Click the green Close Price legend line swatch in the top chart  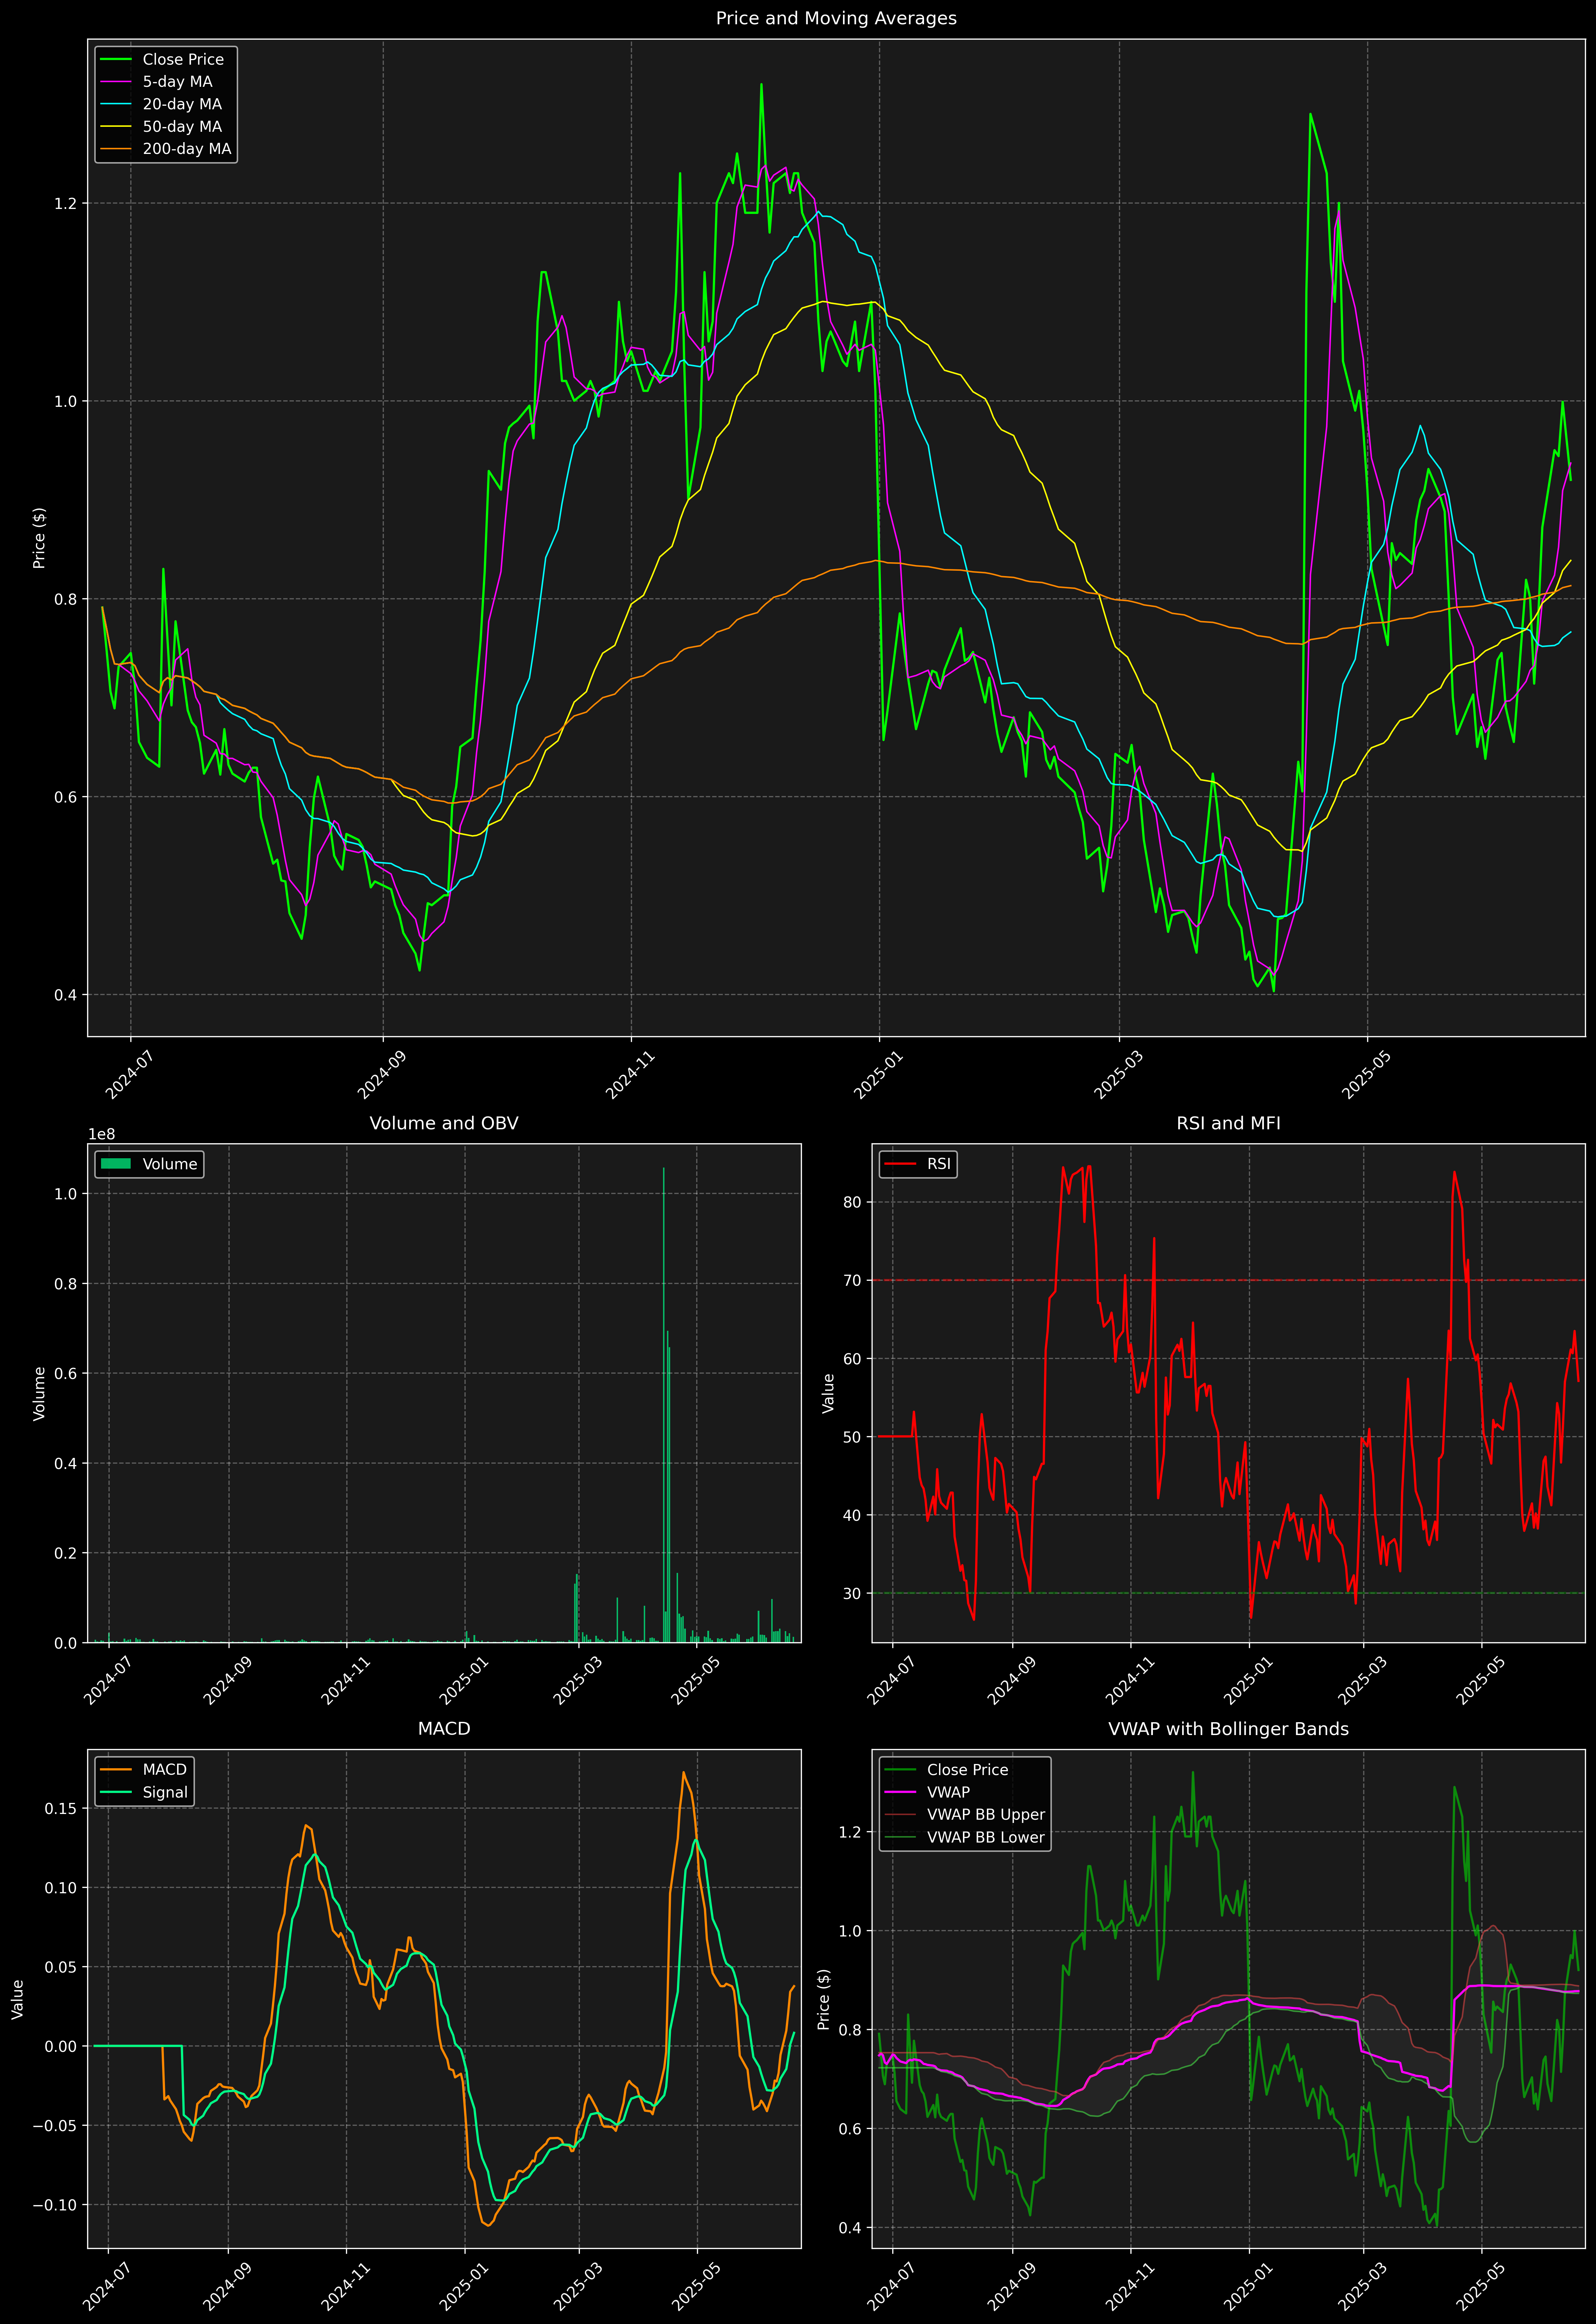[x=116, y=60]
